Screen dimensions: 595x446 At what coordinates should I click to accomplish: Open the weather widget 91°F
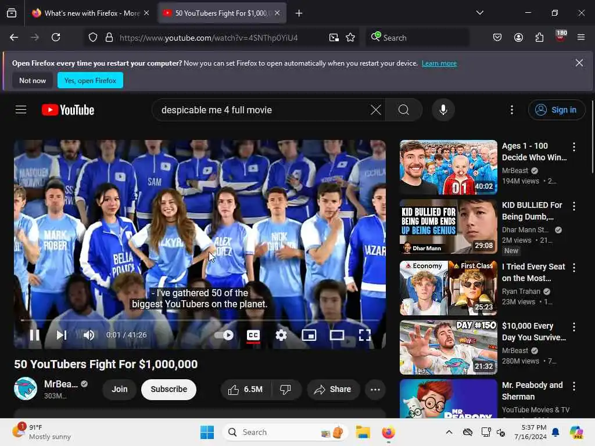point(42,432)
